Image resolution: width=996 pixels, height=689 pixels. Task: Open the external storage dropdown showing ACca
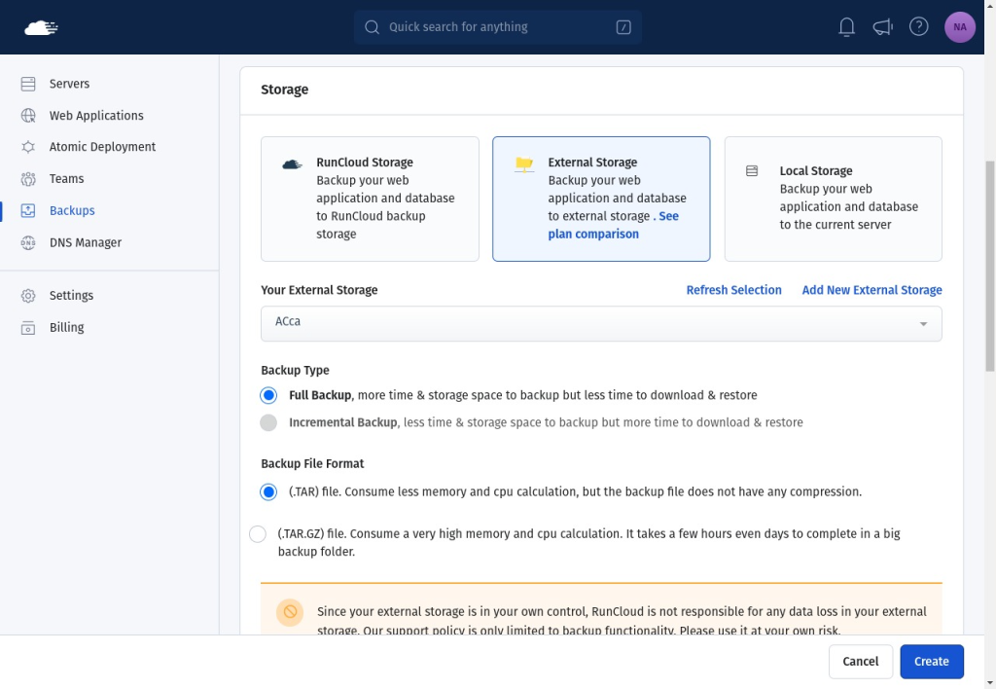tap(601, 323)
